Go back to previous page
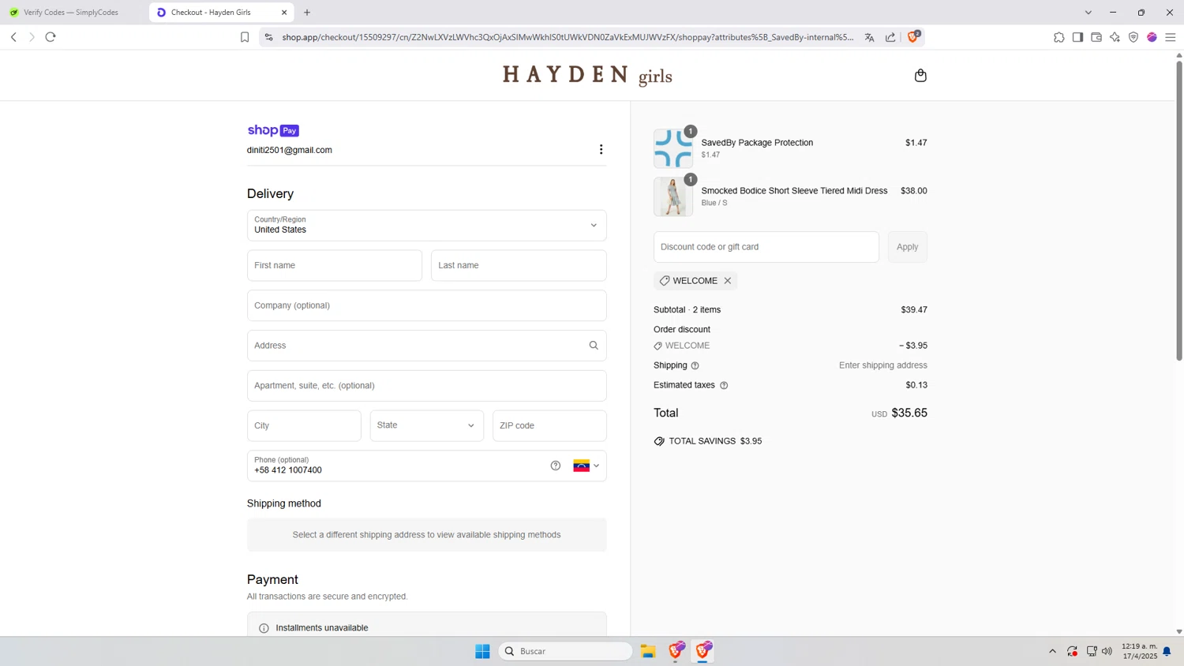Image resolution: width=1184 pixels, height=666 pixels. point(13,37)
